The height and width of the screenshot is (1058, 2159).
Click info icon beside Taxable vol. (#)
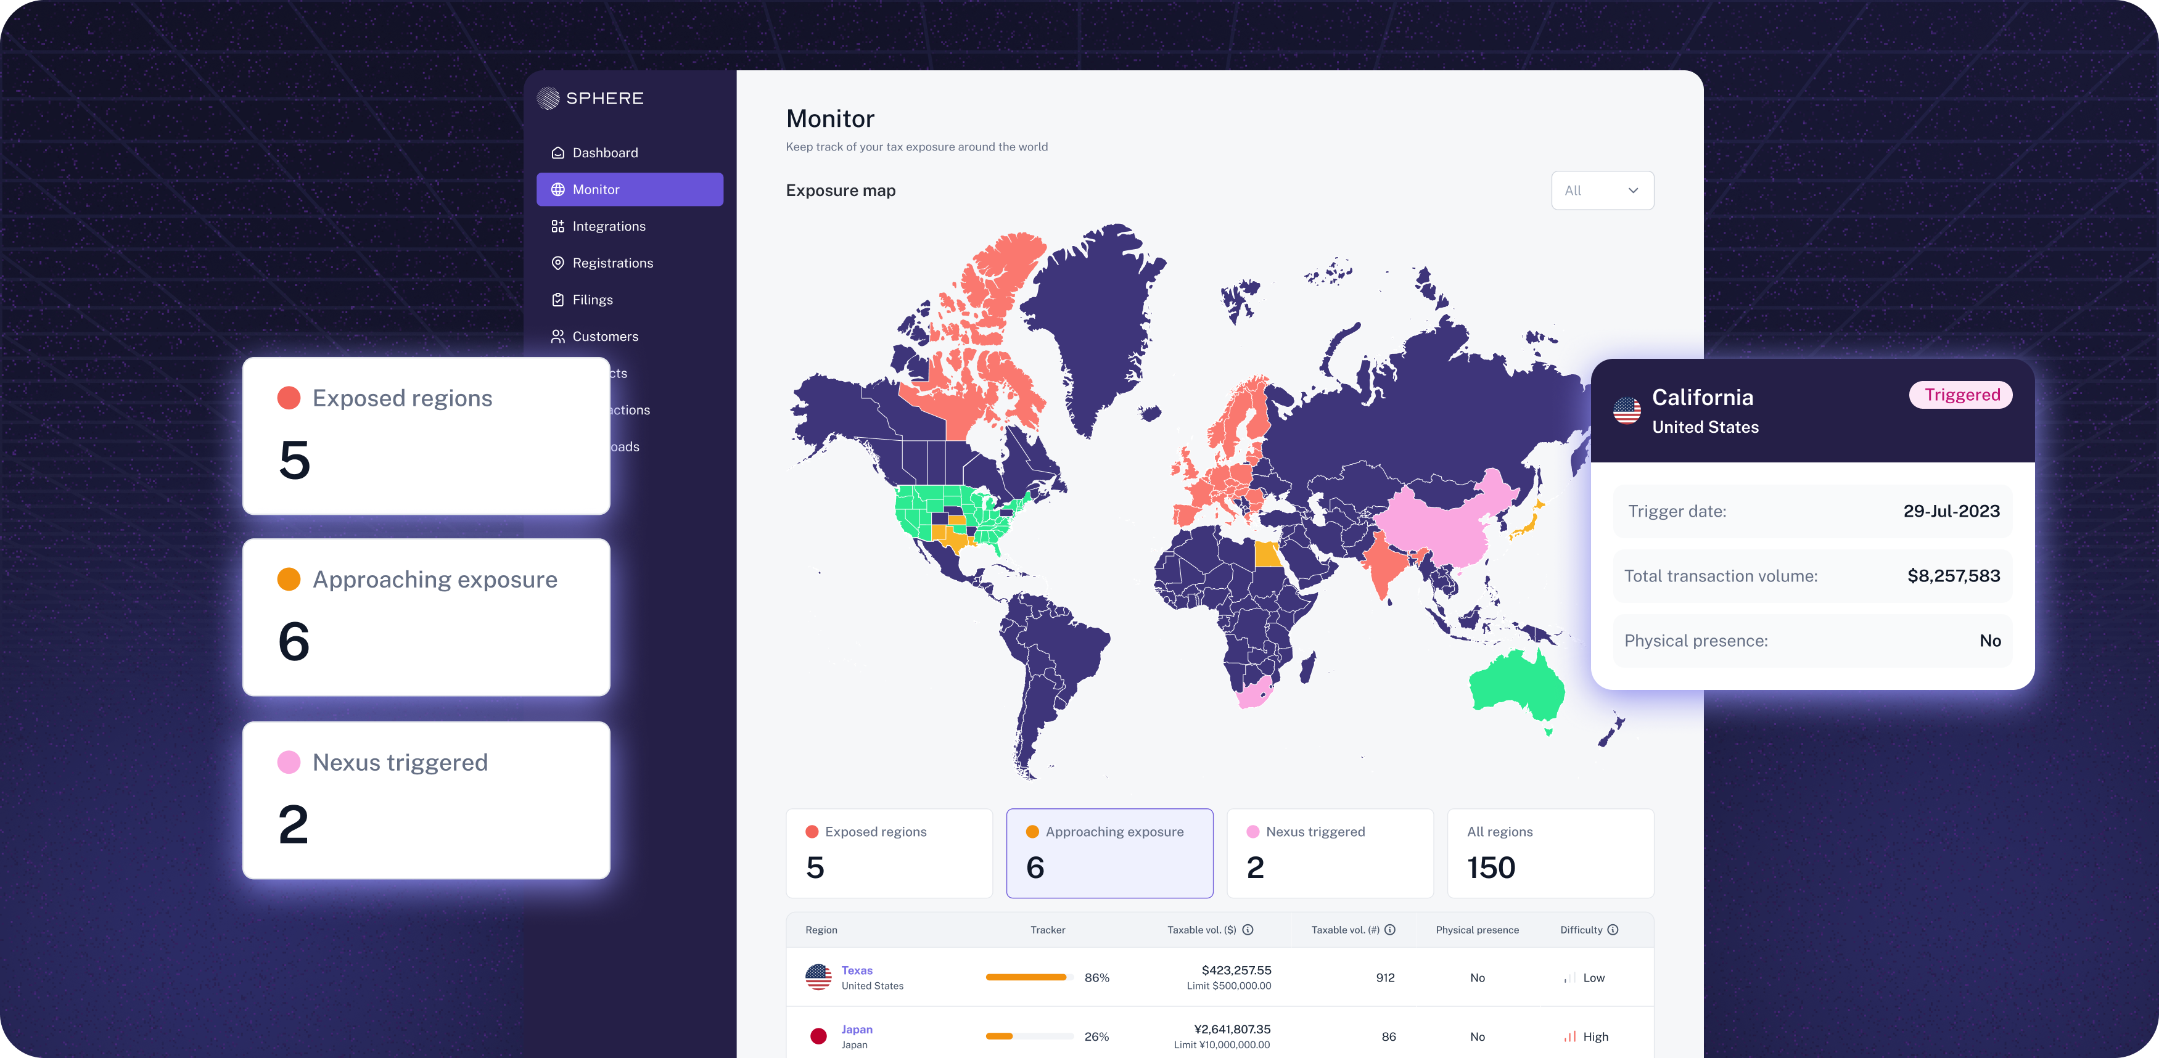pos(1389,930)
